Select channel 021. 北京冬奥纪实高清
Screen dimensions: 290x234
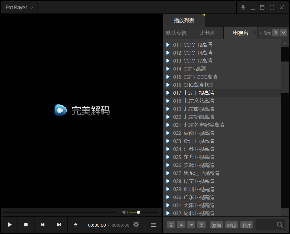tap(222, 125)
